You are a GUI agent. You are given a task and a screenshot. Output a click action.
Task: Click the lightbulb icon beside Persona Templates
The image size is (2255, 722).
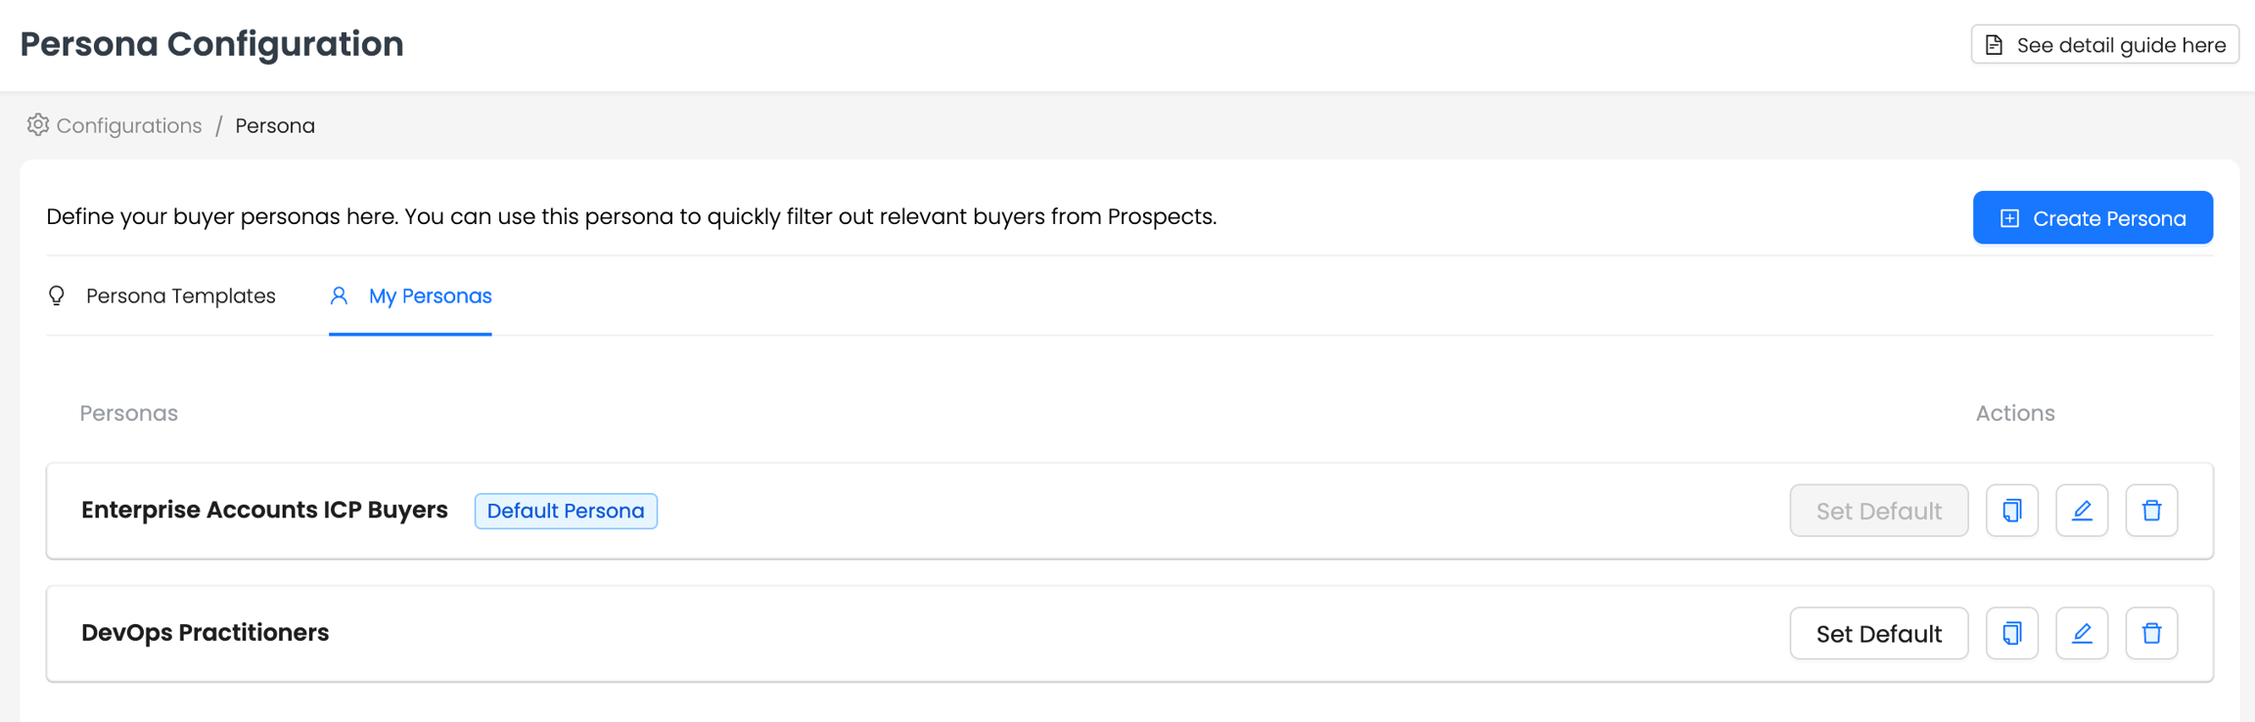pyautogui.click(x=57, y=295)
